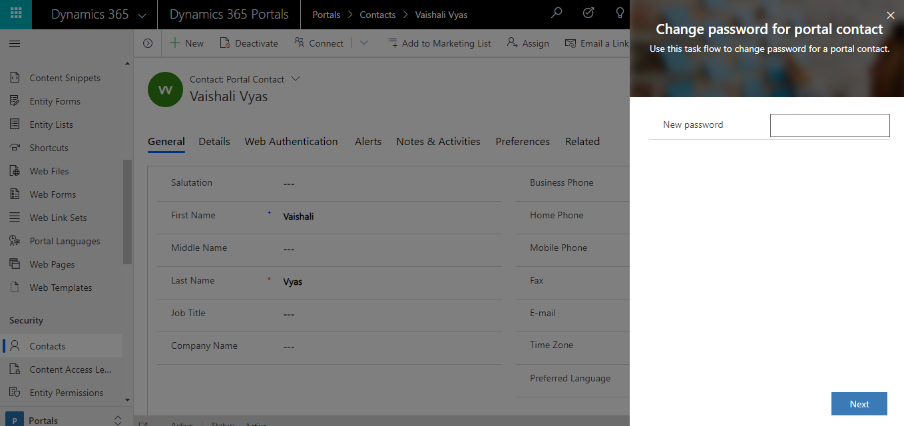Click the Job Title field
The width and height of the screenshot is (904, 426).
[330, 314]
